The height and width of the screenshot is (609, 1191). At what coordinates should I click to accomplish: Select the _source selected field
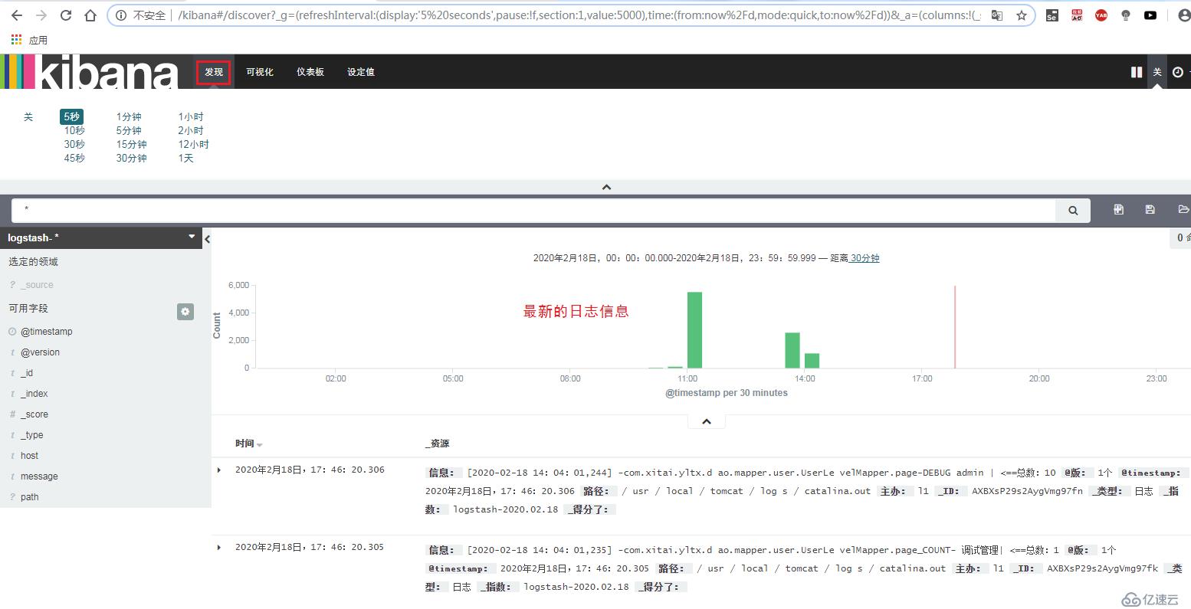[37, 285]
